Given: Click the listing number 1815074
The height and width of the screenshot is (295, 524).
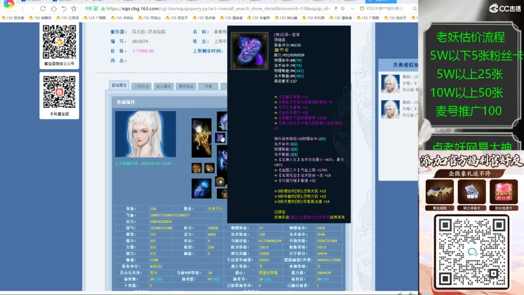Looking at the screenshot, I should (x=140, y=41).
